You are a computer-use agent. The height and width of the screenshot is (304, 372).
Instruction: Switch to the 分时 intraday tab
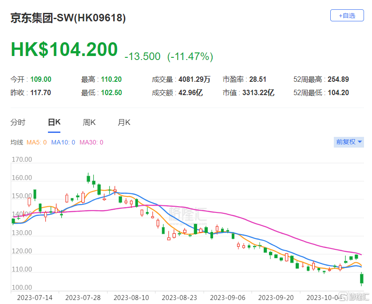pos(18,123)
